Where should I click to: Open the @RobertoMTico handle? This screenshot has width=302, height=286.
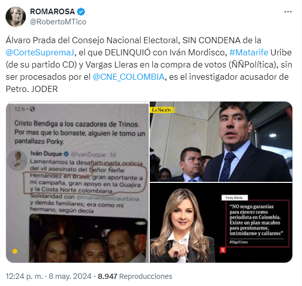pyautogui.click(x=58, y=22)
